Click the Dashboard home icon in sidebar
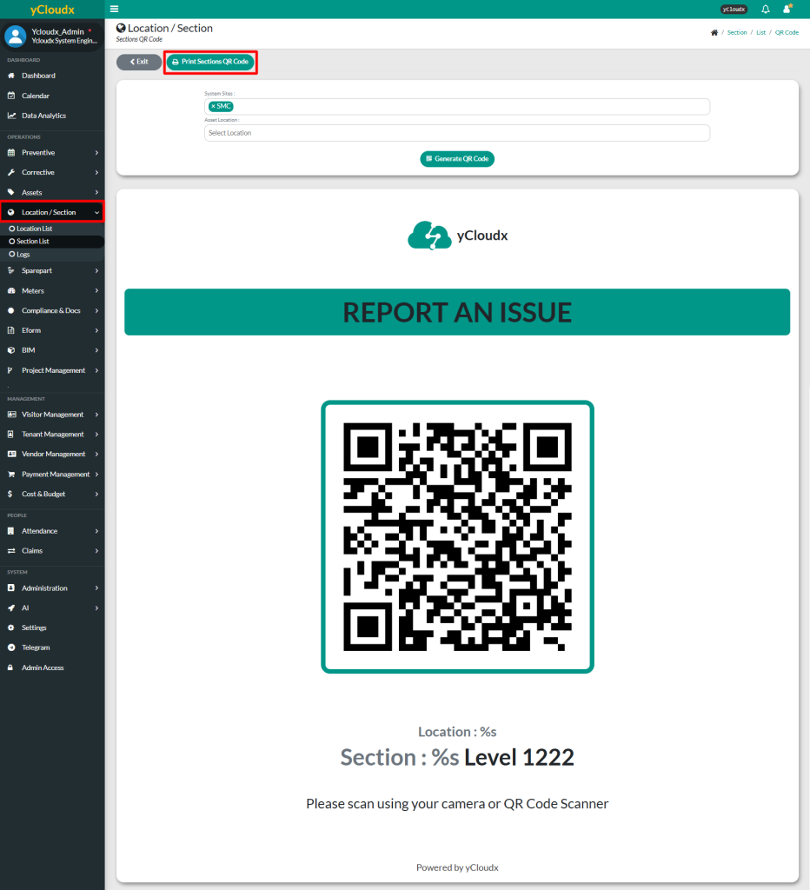Image resolution: width=810 pixels, height=890 pixels. (x=11, y=76)
